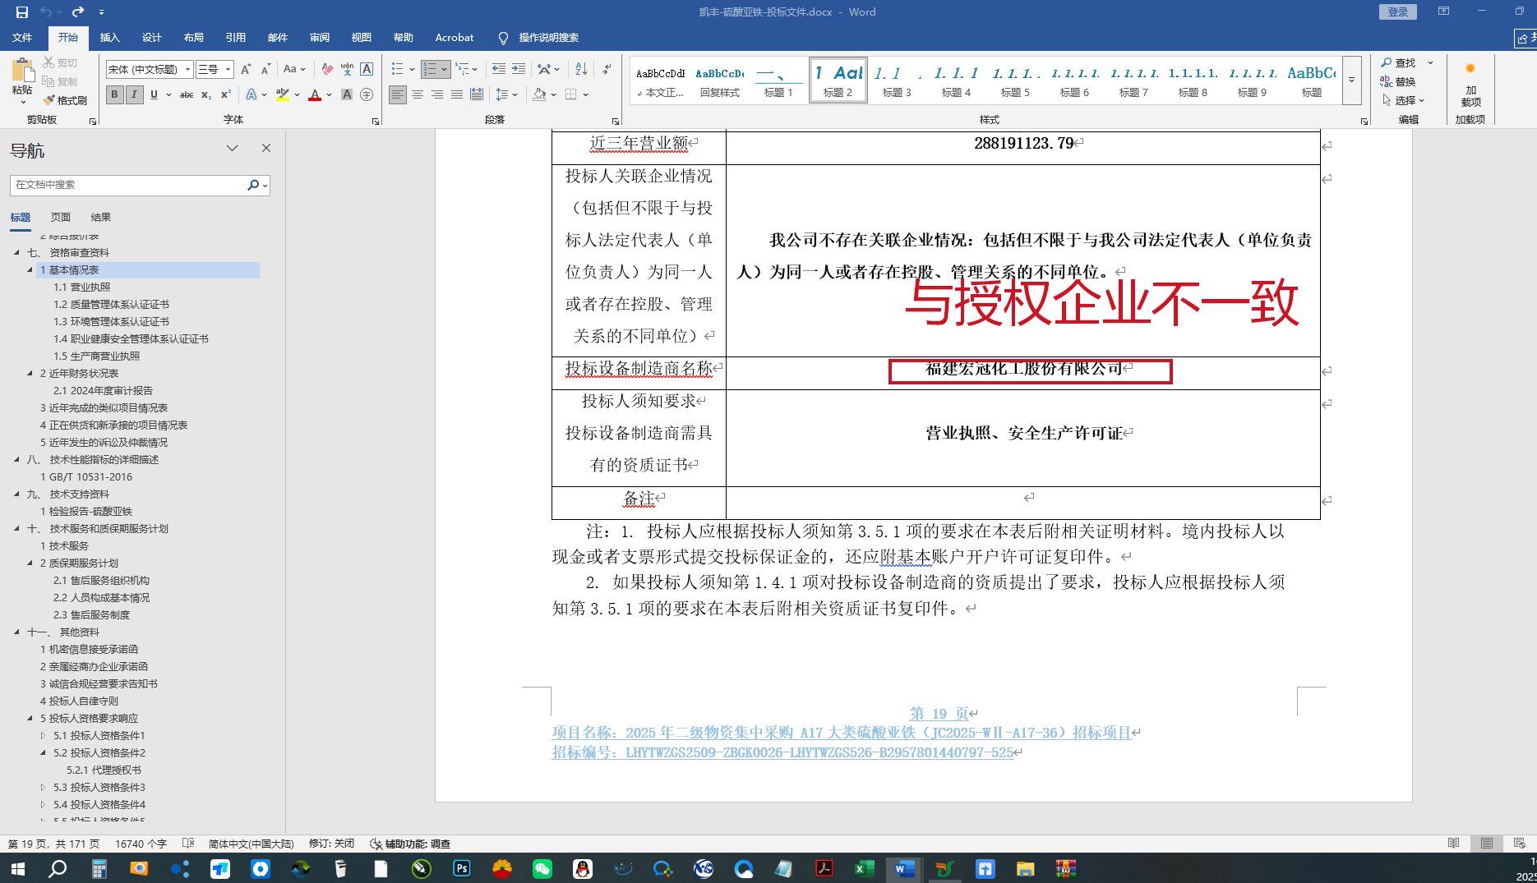The height and width of the screenshot is (883, 1537).
Task: Select the Format Painter (格式刷) tool
Action: [x=65, y=100]
